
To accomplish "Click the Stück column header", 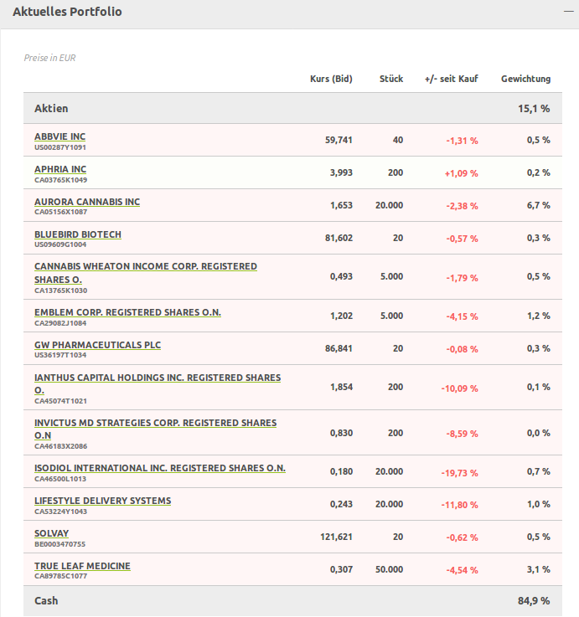I will tap(390, 79).
